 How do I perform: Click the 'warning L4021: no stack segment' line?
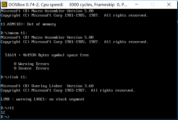point(42,99)
